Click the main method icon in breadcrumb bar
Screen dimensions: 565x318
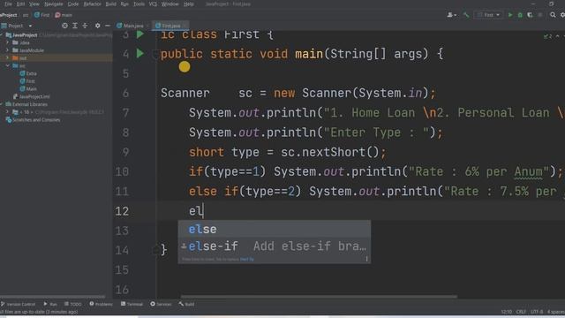click(x=57, y=15)
